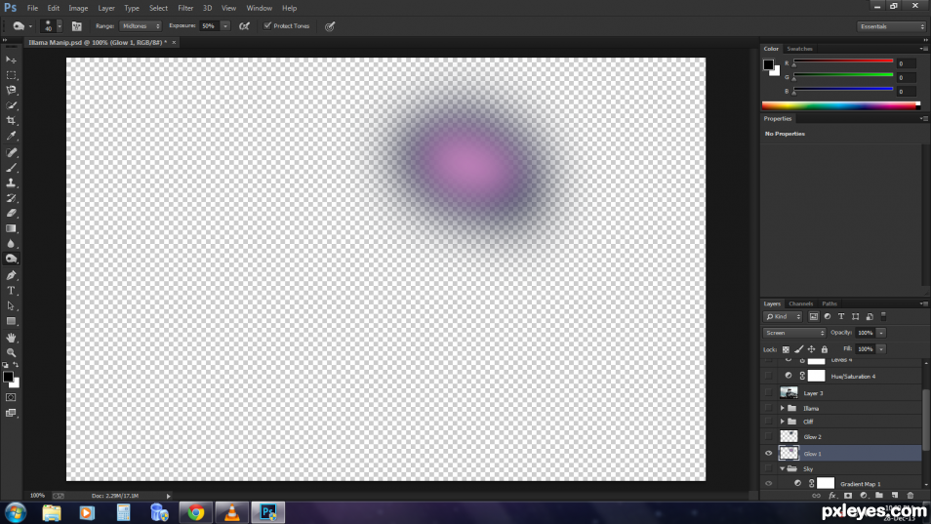Select the Path Selection tool
The image size is (931, 524).
(11, 305)
